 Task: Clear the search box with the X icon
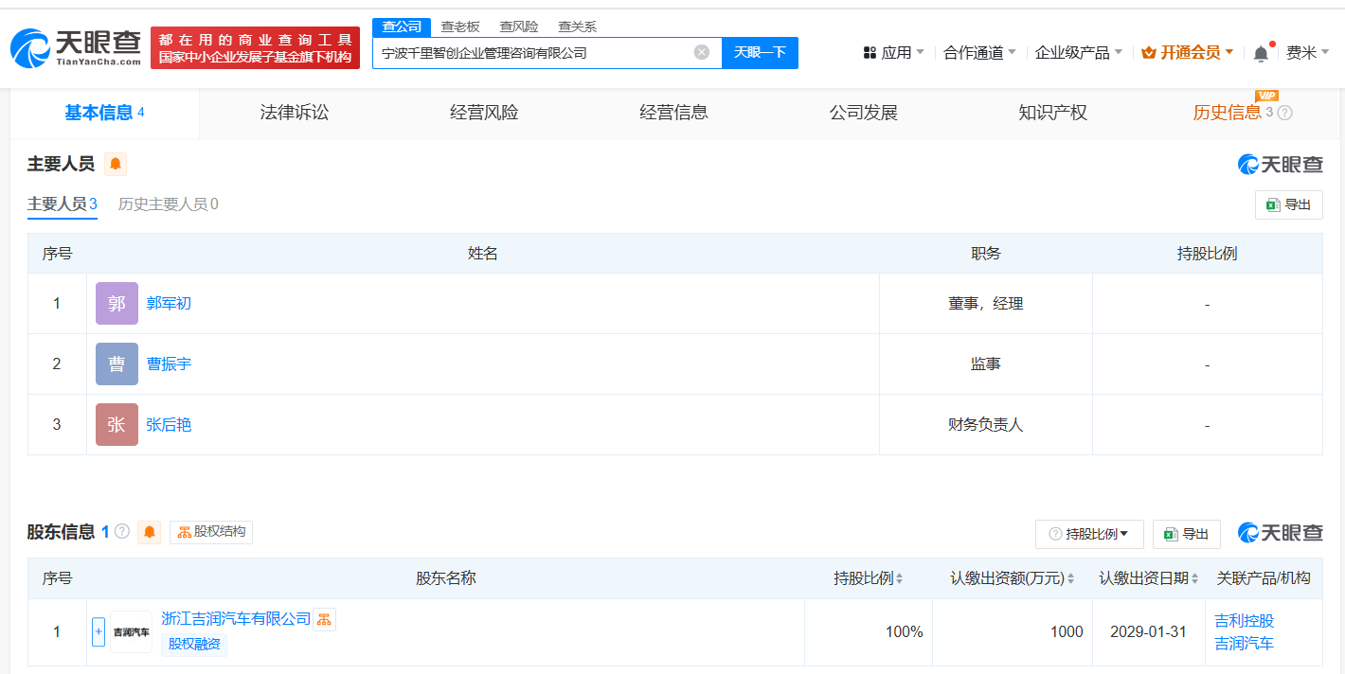pos(699,52)
